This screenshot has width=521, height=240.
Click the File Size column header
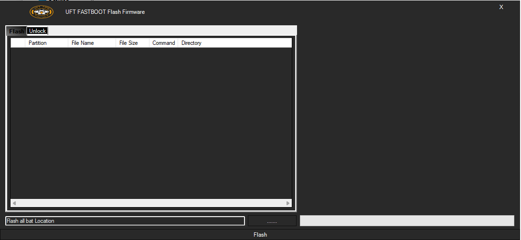point(132,43)
